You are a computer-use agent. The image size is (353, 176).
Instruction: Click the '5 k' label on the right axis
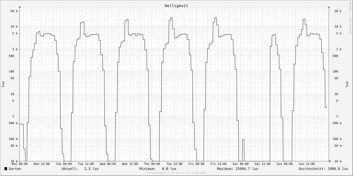coord(339,33)
